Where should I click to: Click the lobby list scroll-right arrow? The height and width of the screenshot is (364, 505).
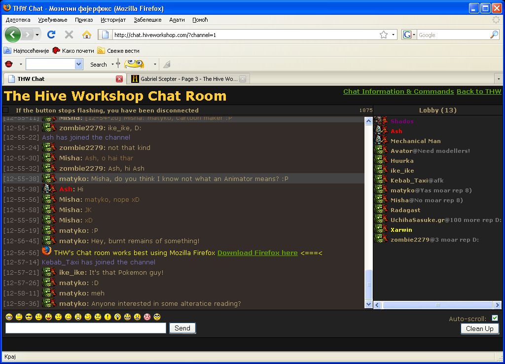(497, 305)
